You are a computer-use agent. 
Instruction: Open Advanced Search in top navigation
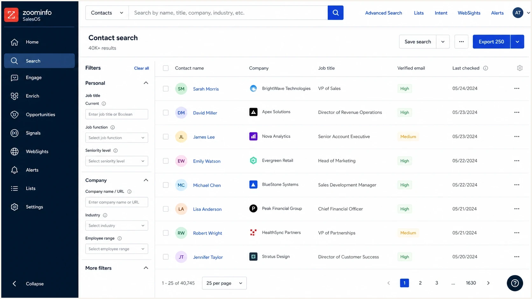[x=383, y=13]
